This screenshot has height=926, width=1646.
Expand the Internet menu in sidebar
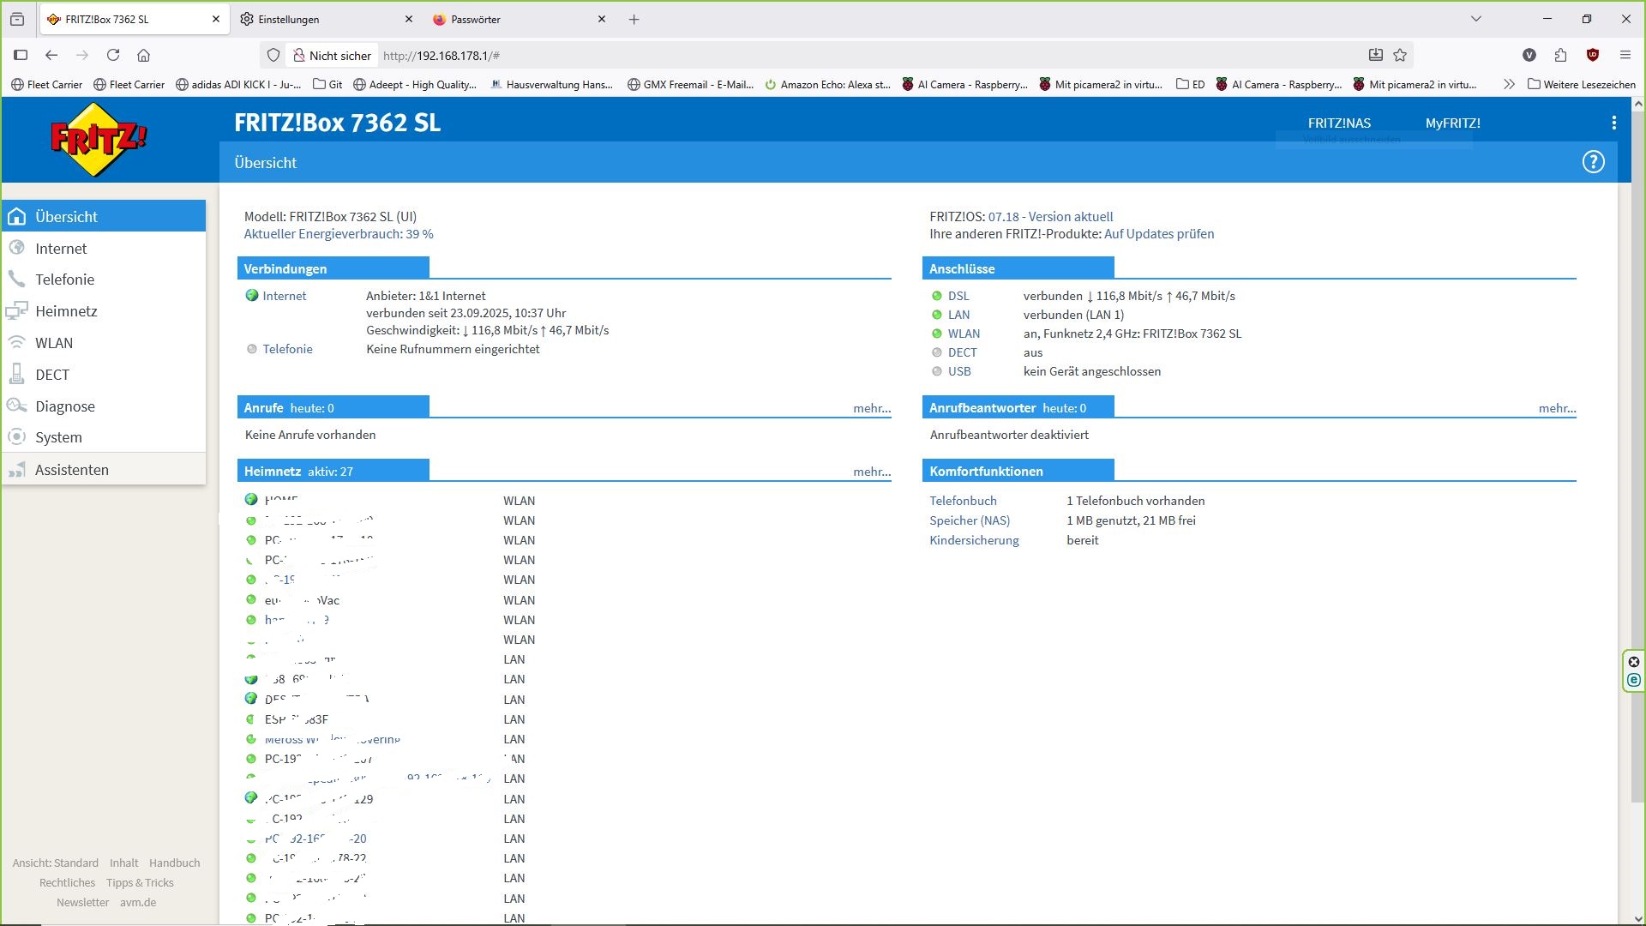click(61, 249)
